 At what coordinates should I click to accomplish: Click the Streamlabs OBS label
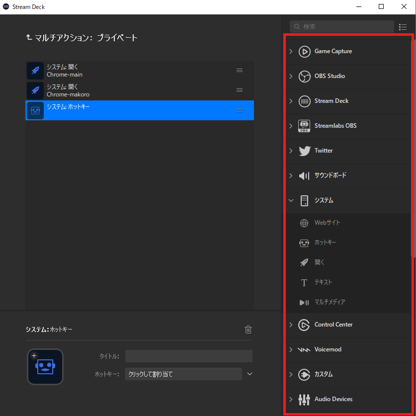[335, 126]
